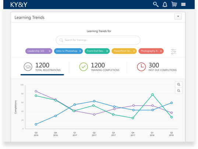Select green data point at Q1 2018

[152, 94]
